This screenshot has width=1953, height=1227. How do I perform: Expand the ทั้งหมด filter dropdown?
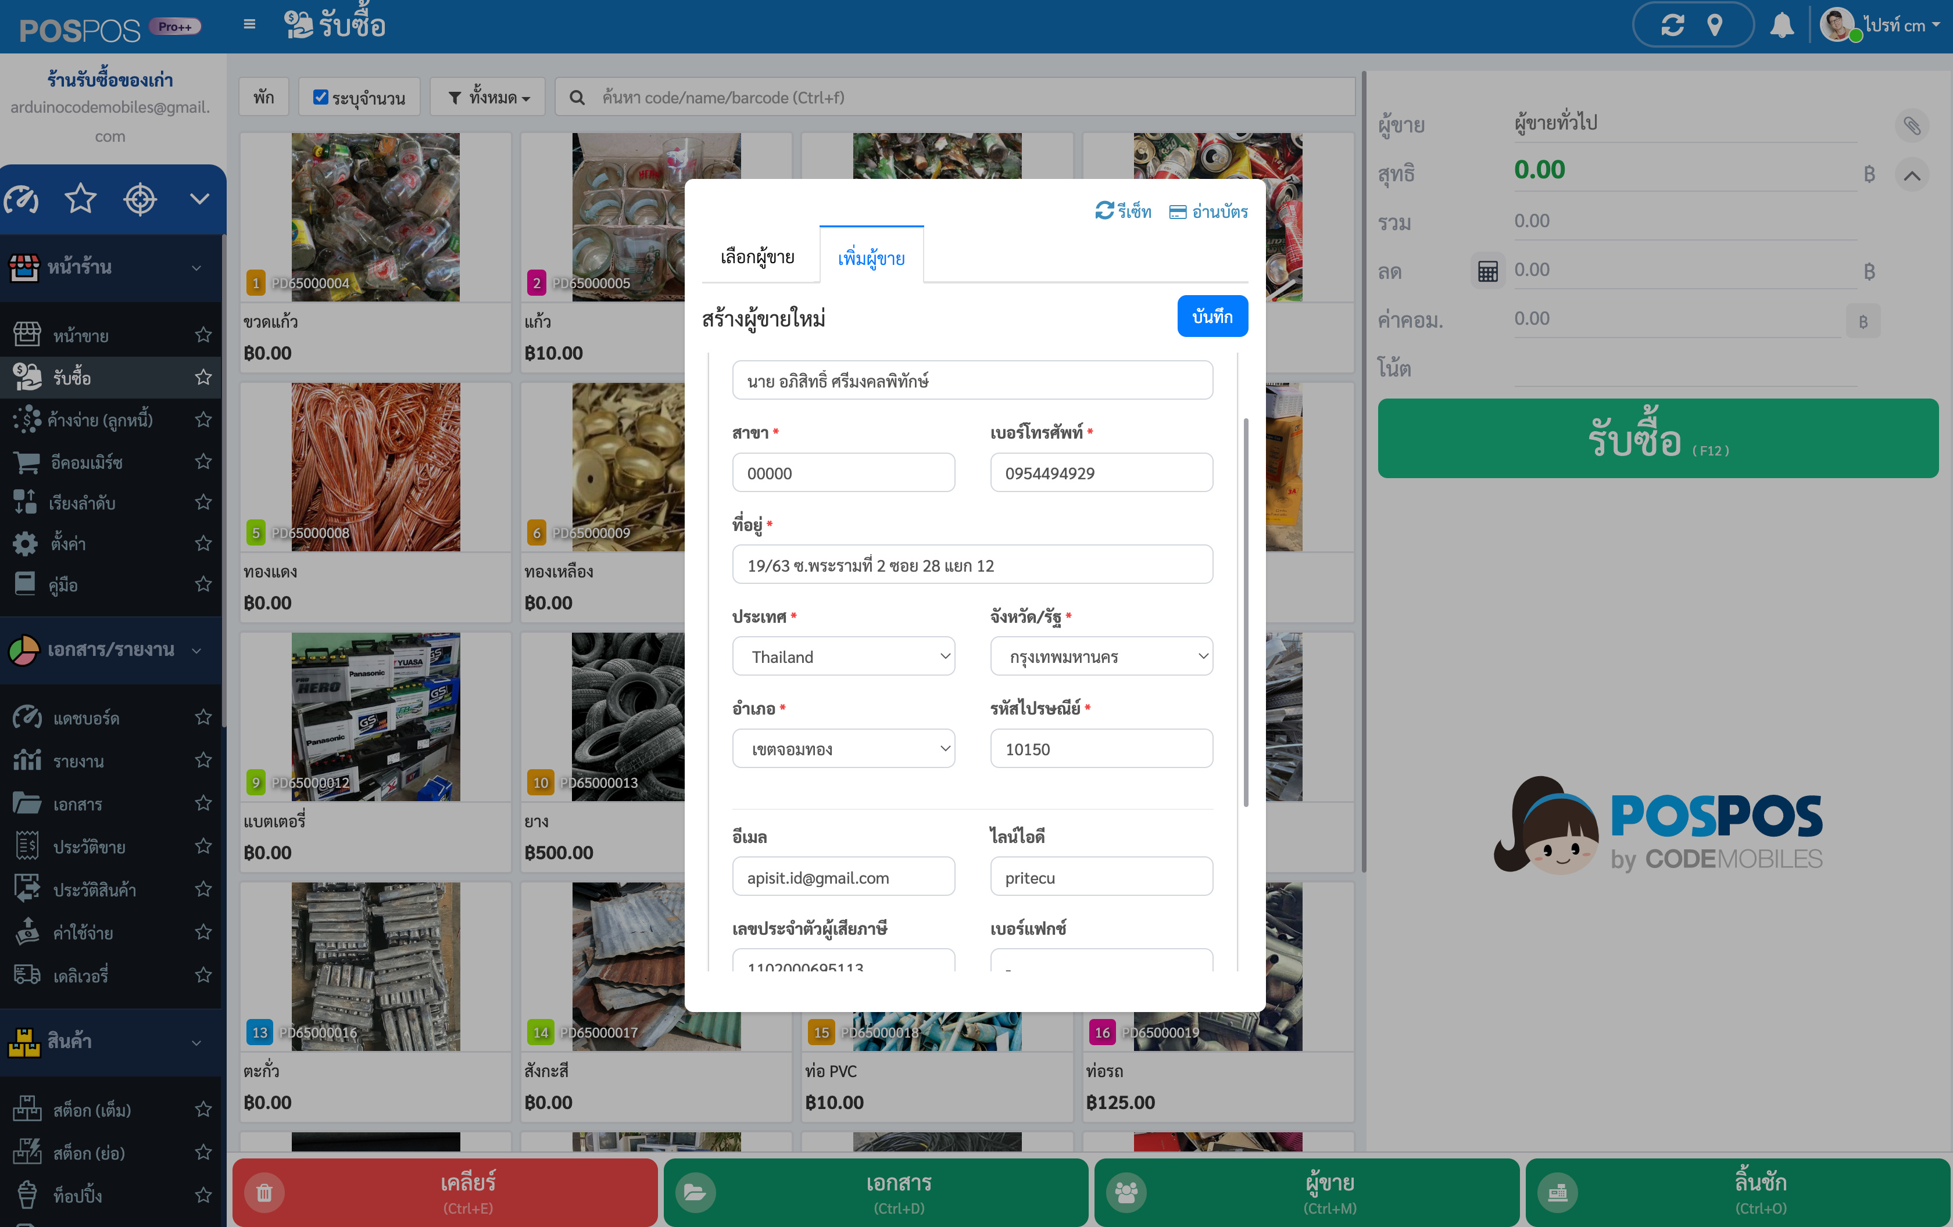pos(489,98)
